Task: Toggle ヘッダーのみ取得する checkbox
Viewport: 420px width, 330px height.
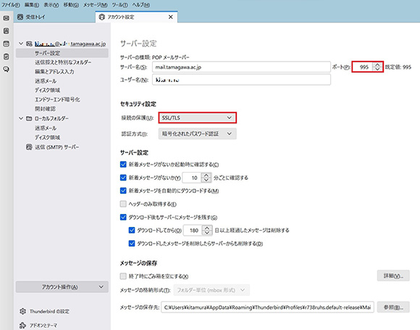Action: (123, 204)
